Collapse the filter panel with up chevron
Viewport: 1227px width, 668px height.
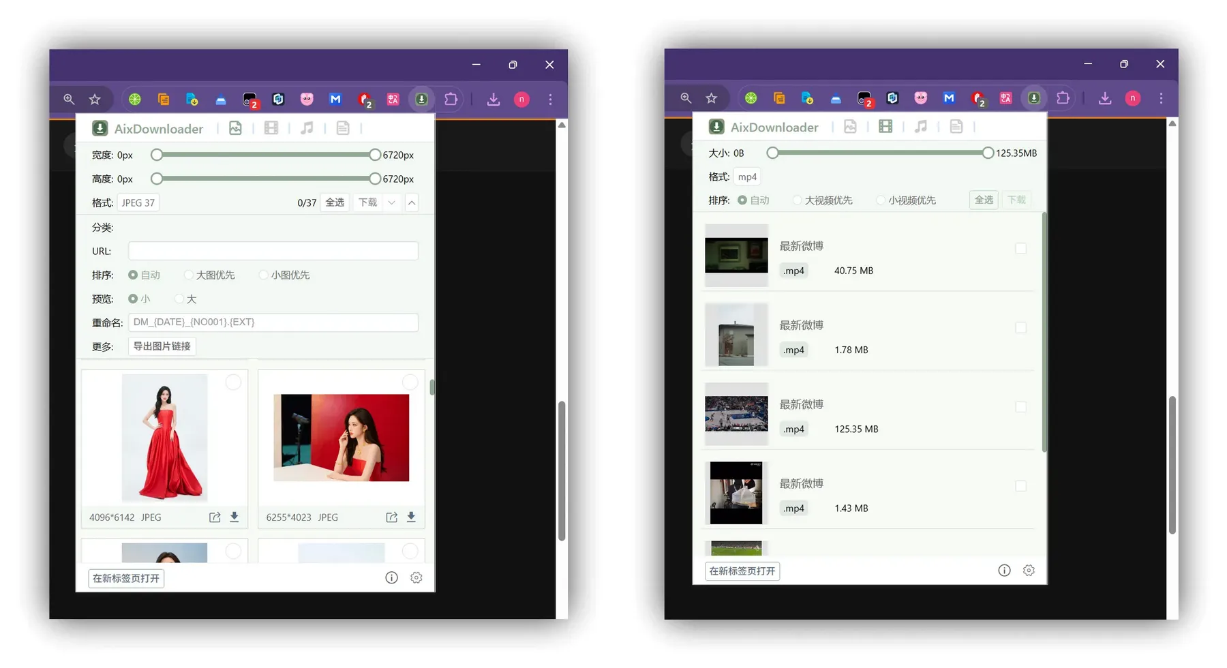(x=412, y=202)
